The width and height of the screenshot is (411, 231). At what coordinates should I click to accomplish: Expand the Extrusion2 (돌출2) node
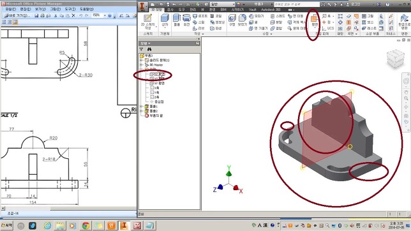pos(141,111)
